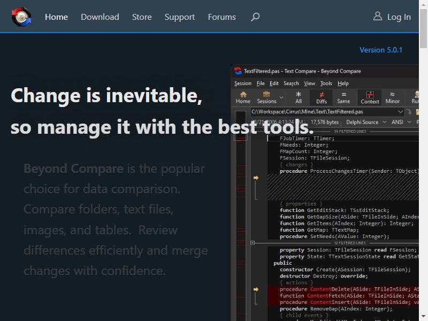Click the Scooter Software logo in the site header
The height and width of the screenshot is (321, 428).
21,17
